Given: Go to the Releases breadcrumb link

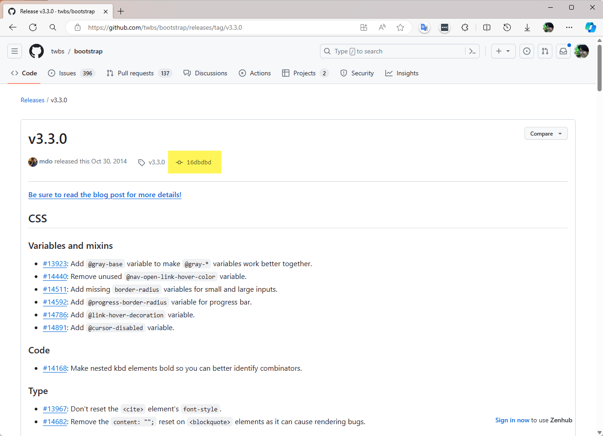Looking at the screenshot, I should [32, 100].
